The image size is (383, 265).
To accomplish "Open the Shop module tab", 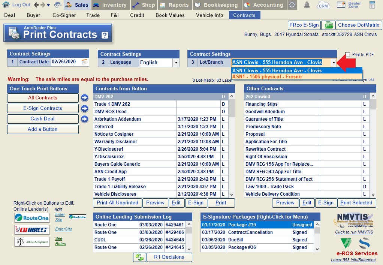I will 144,5.
